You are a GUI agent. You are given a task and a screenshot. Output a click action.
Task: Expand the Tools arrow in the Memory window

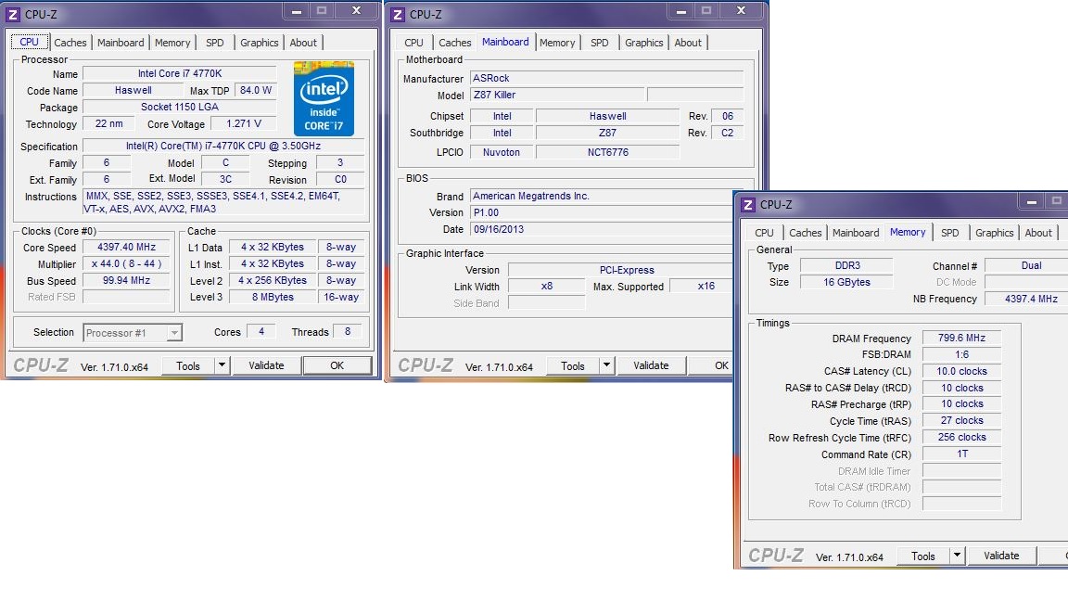(957, 556)
